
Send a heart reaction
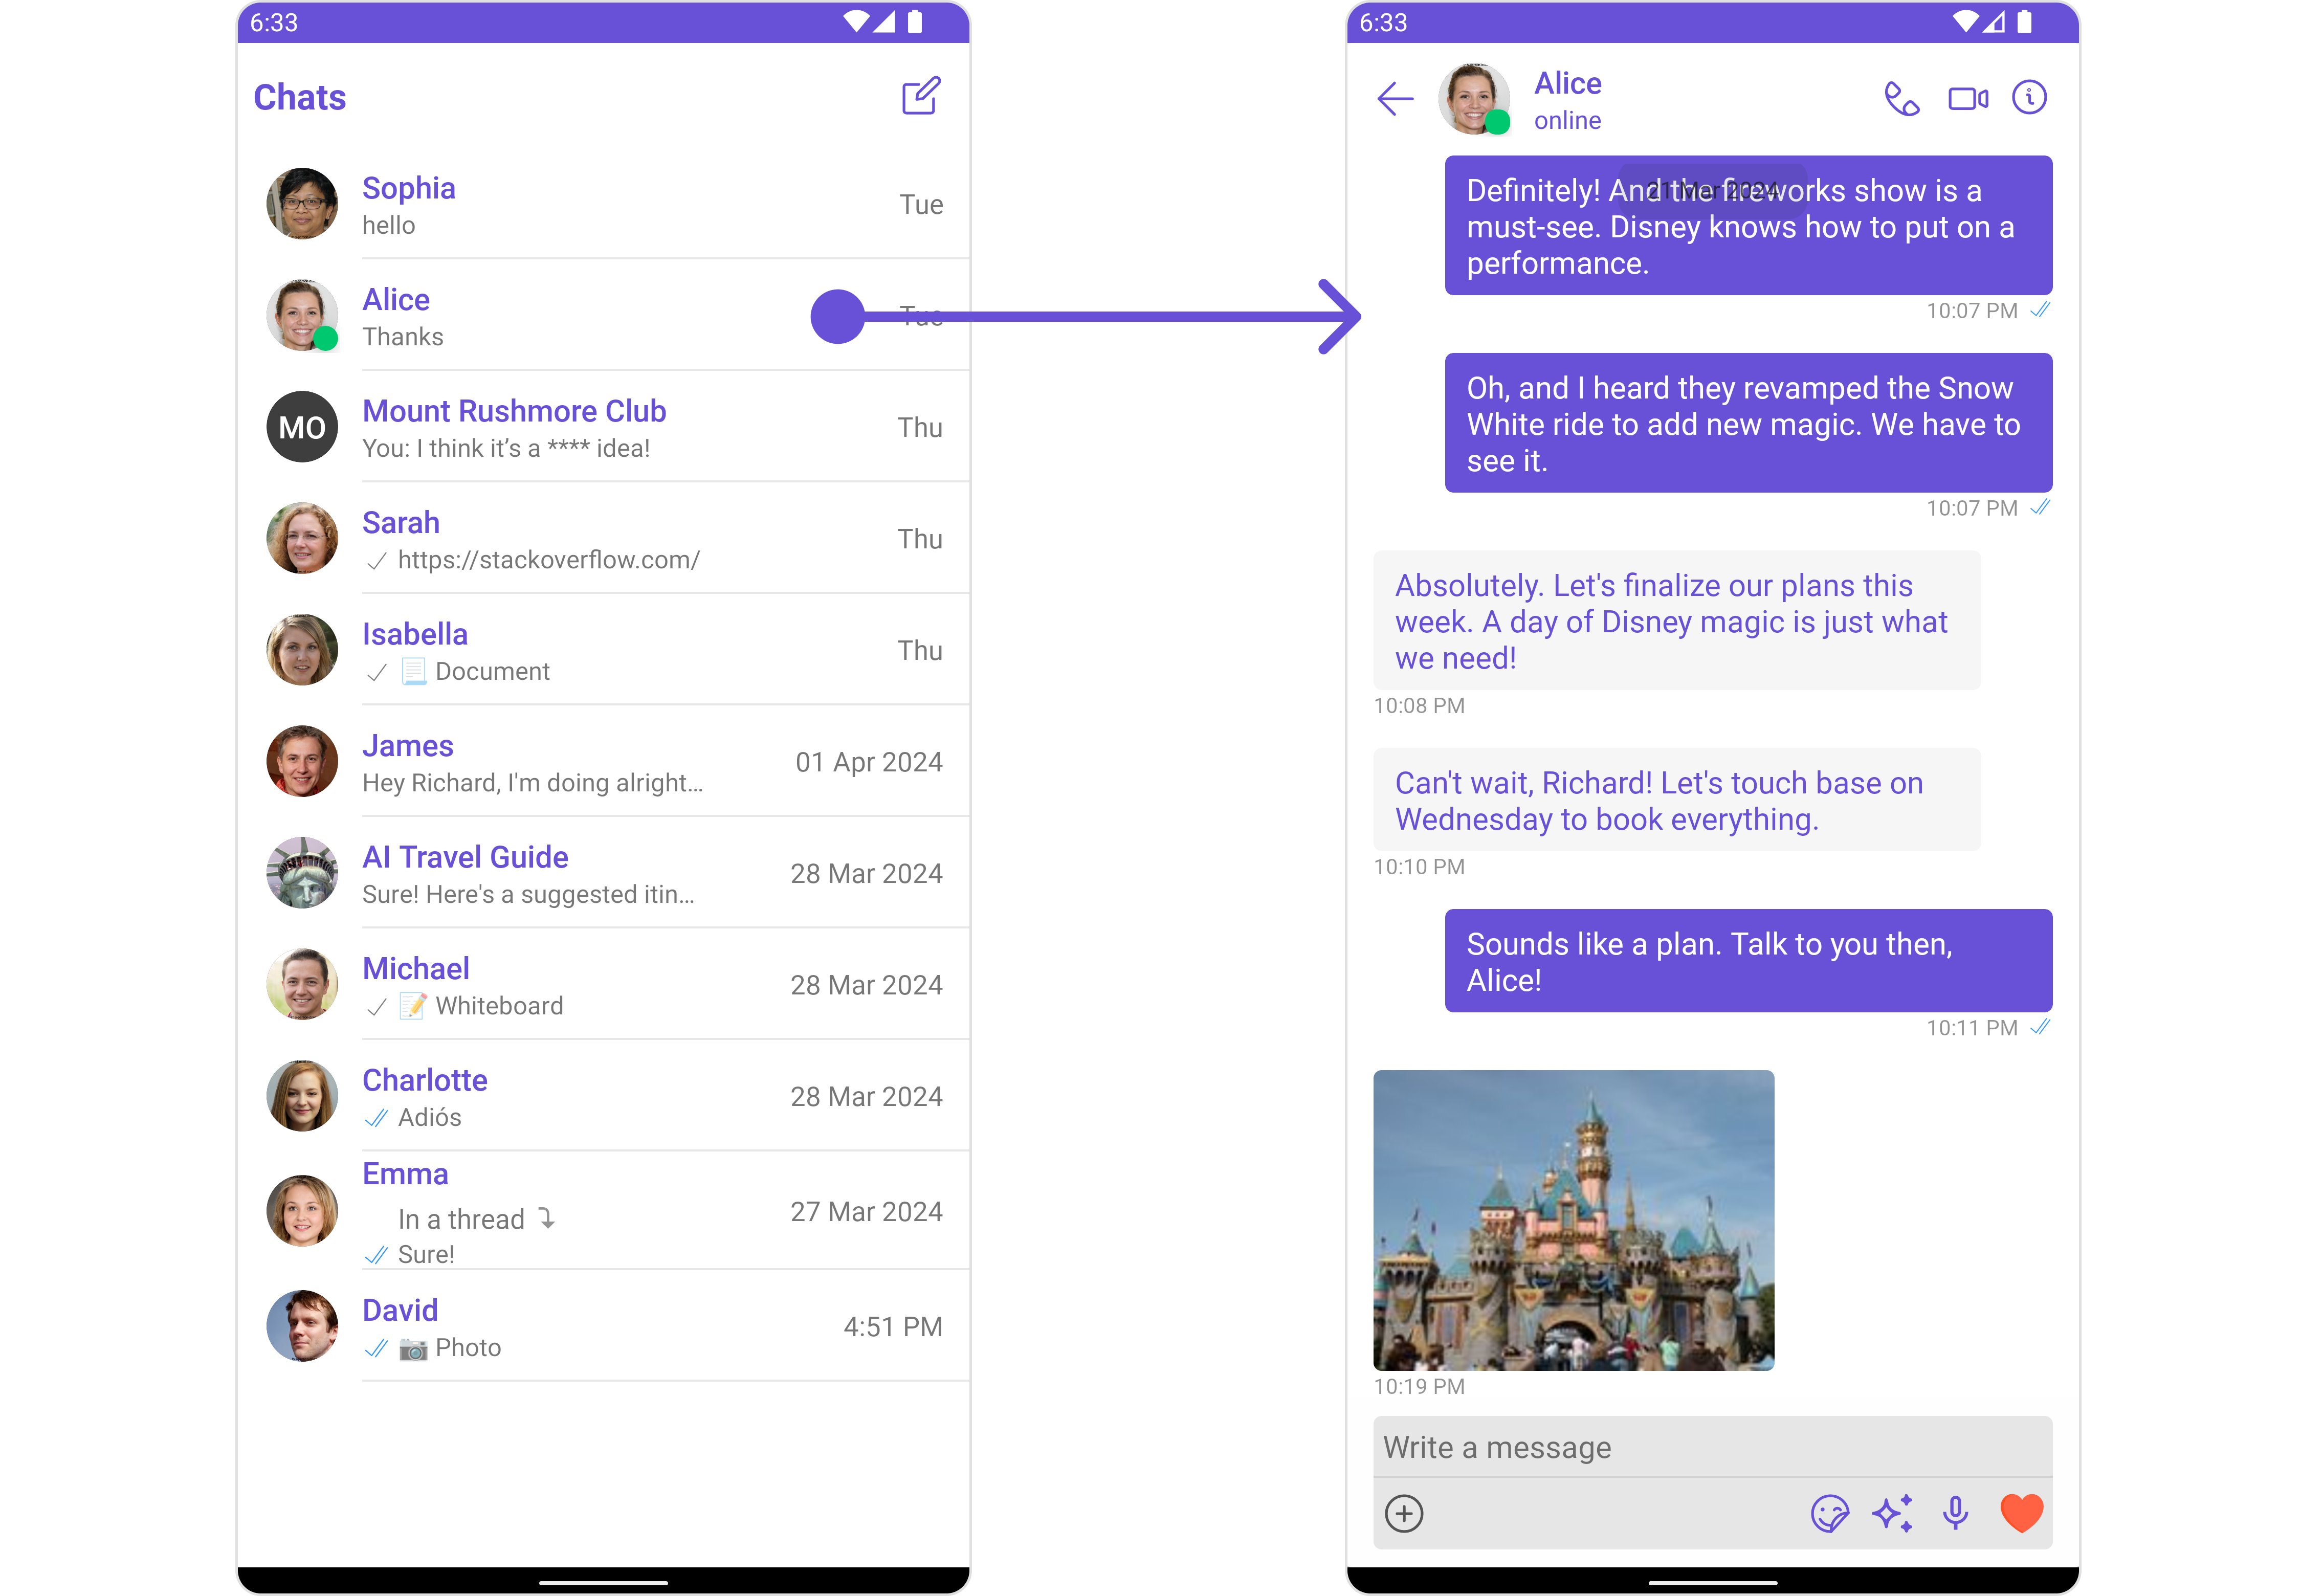point(2021,1513)
